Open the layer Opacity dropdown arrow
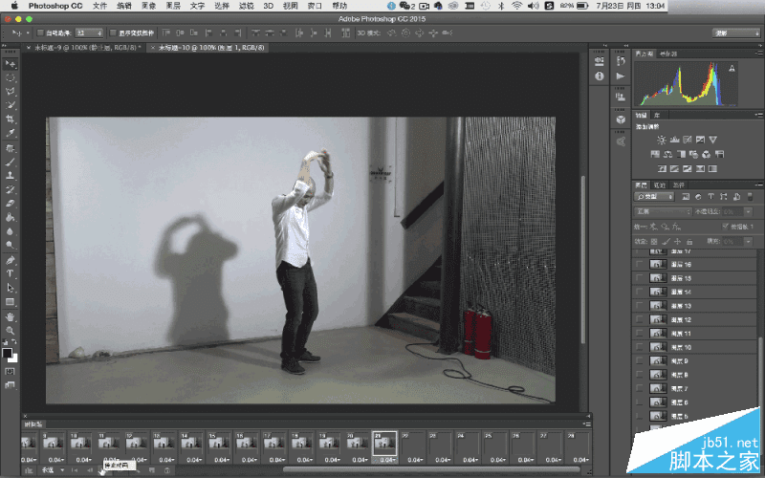Image resolution: width=765 pixels, height=478 pixels. 748,211
